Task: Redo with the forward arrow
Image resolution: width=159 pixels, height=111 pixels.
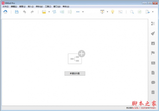Action: (x=32, y=12)
